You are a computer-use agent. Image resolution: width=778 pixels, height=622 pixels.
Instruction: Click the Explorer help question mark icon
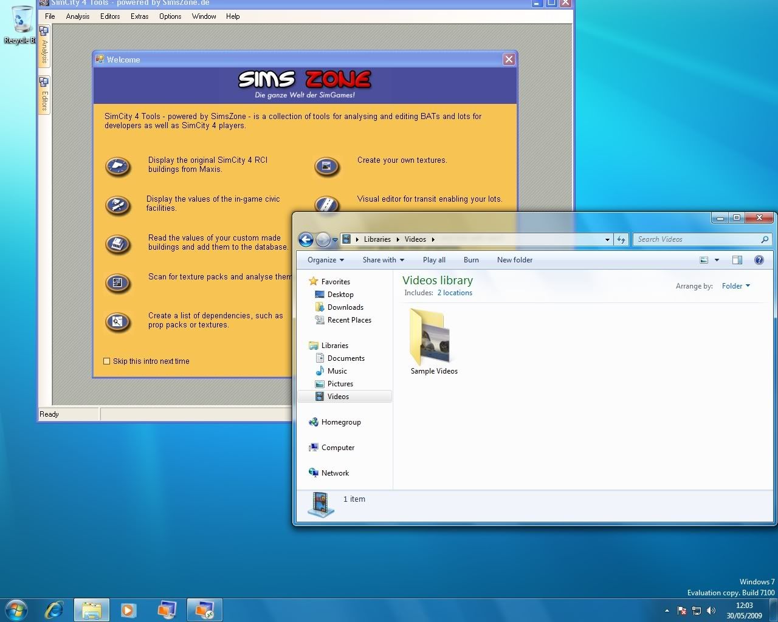pos(759,260)
